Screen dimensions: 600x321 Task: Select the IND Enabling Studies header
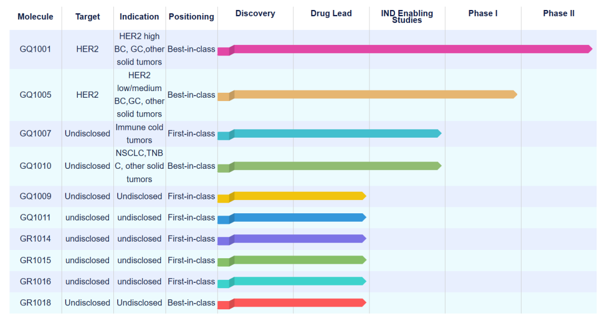(407, 17)
